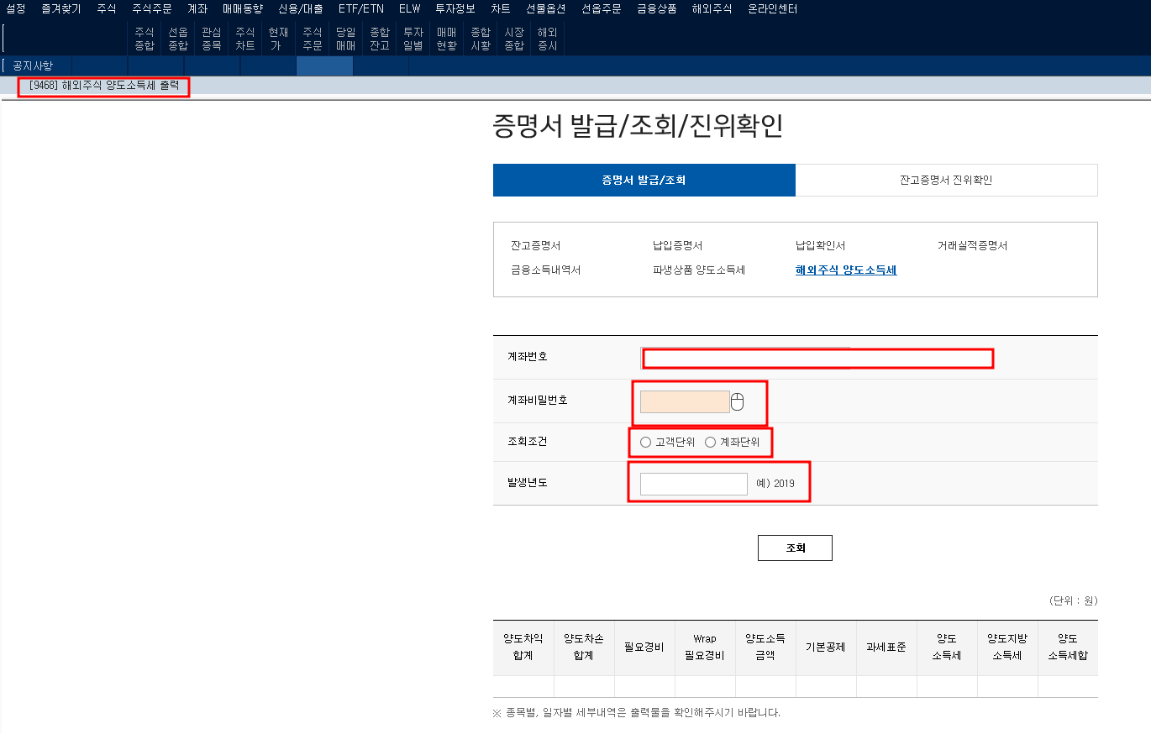Open the 신용/대출 menu
1151x734 pixels.
click(x=301, y=9)
